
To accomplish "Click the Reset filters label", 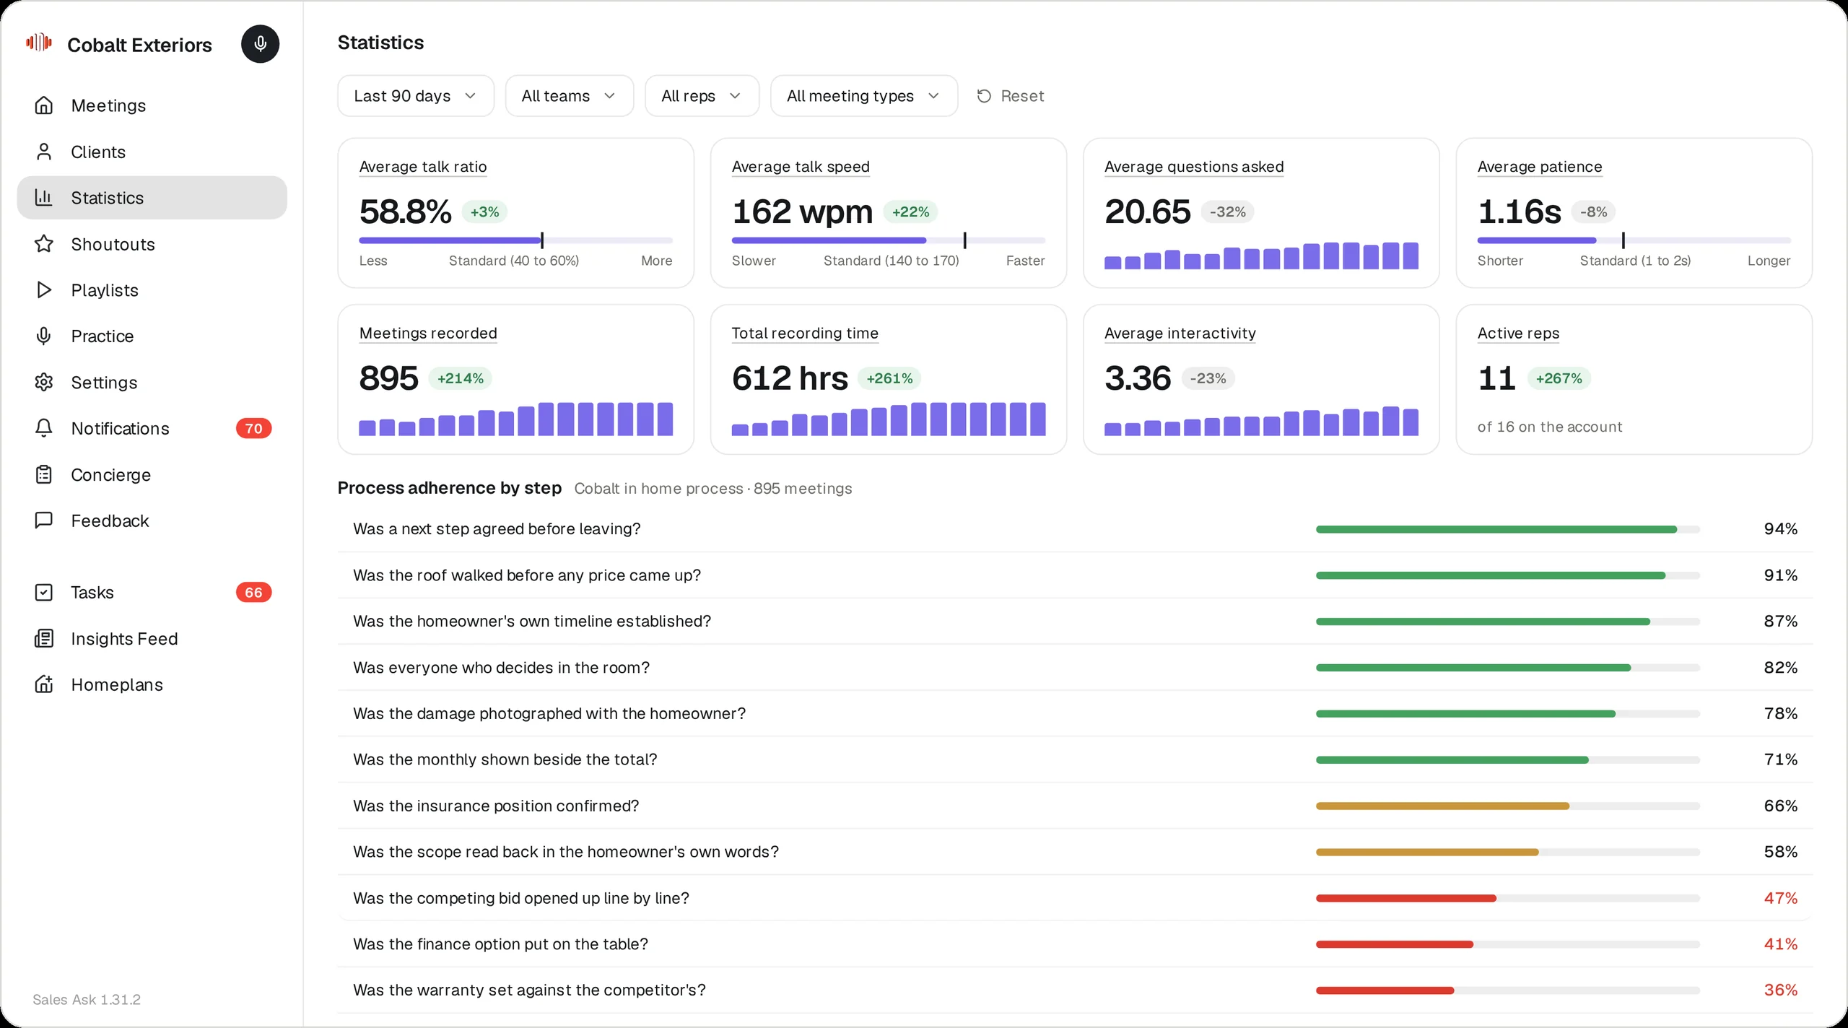I will point(1022,96).
